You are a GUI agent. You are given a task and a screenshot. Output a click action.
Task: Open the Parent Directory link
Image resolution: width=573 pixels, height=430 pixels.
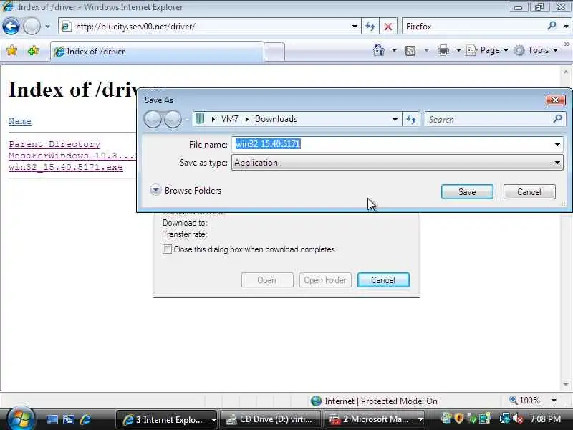click(x=54, y=144)
